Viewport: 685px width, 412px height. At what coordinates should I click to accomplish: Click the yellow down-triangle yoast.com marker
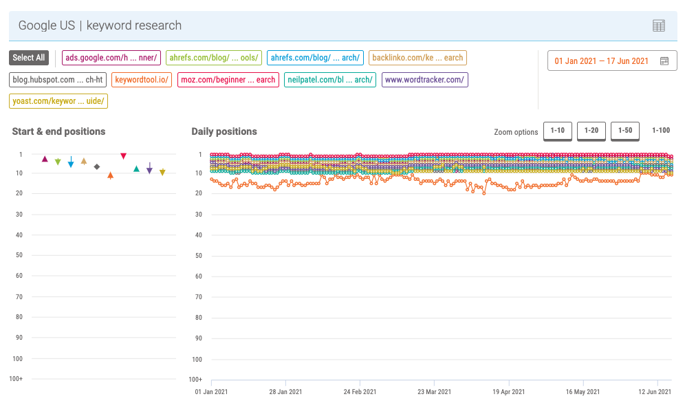coord(162,173)
